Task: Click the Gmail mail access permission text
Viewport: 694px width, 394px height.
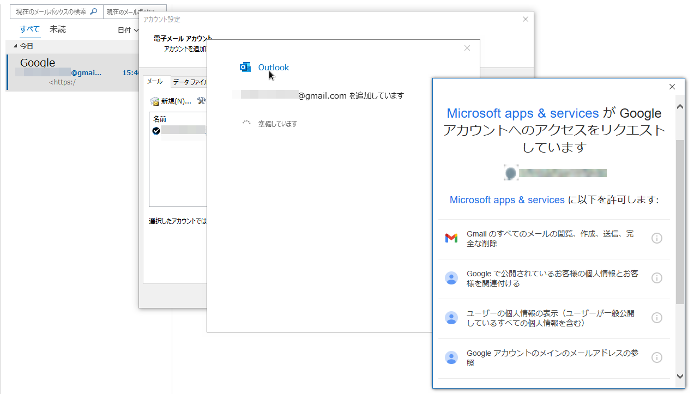Action: 550,239
